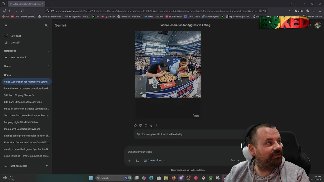This screenshot has width=324, height=182.
Task: Expand the Gems section arrow
Action: (x=49, y=66)
